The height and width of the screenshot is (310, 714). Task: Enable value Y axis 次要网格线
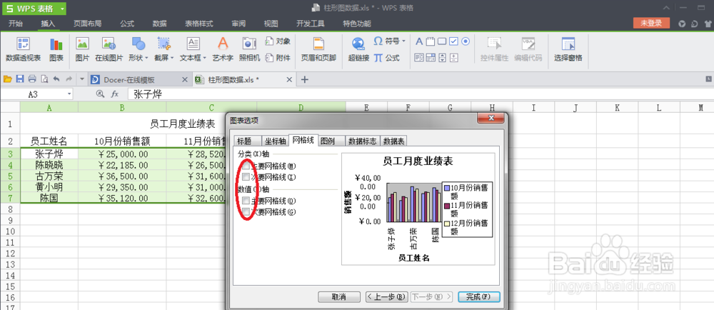click(246, 211)
